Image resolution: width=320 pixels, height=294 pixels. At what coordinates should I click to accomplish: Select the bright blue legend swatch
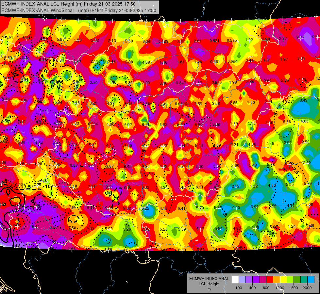311,280
